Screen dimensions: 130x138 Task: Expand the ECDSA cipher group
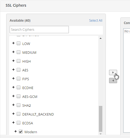point(13,122)
